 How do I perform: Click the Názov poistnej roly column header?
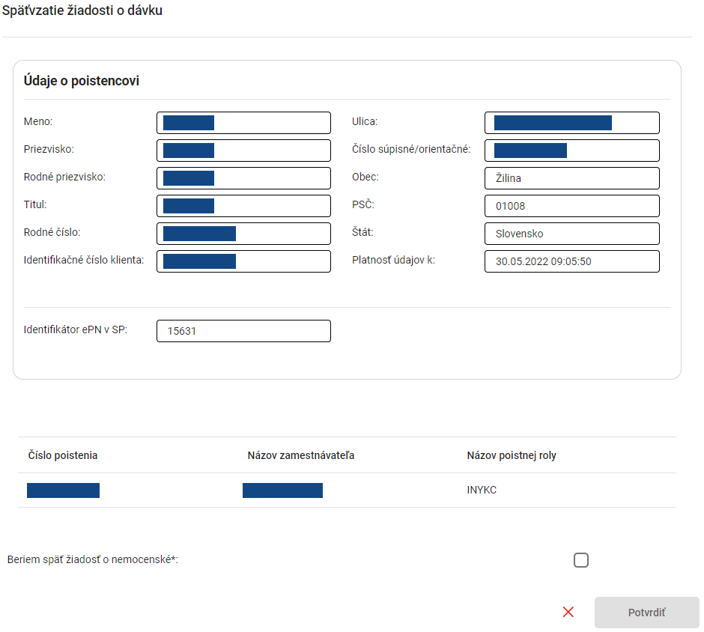[512, 455]
